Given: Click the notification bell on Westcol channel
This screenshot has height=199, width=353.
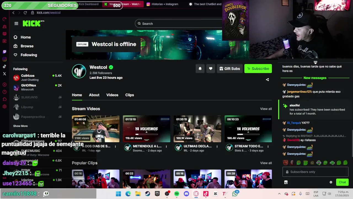Looking at the screenshot, I should (200, 69).
